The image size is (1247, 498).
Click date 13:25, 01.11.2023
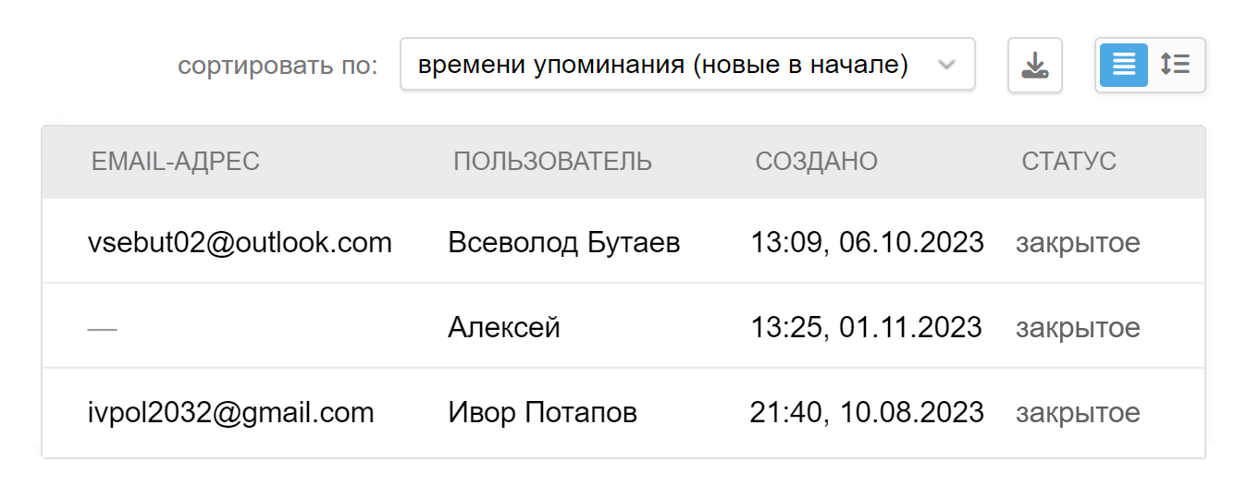coord(866,327)
